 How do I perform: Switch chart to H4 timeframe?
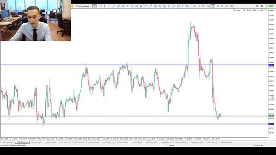click(x=217, y=6)
